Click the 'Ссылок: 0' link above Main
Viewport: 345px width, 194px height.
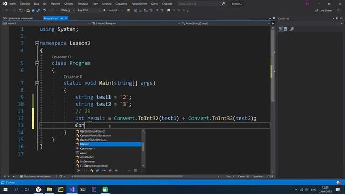click(73, 77)
